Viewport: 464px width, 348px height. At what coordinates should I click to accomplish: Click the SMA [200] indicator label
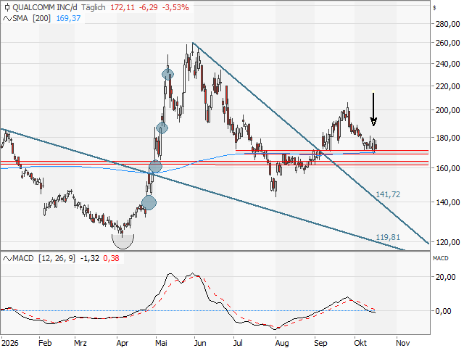[32, 18]
